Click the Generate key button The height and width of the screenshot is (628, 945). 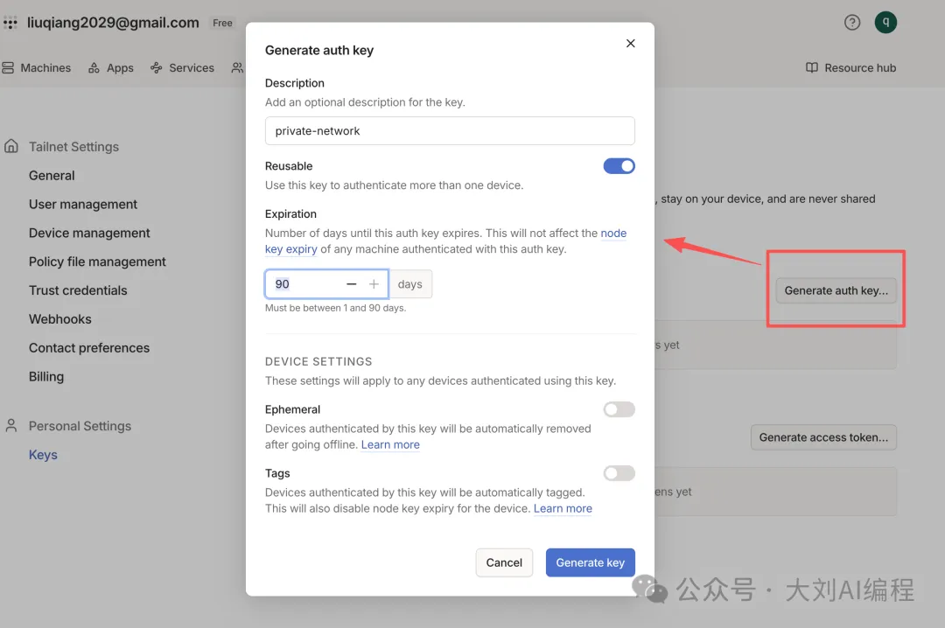(590, 562)
